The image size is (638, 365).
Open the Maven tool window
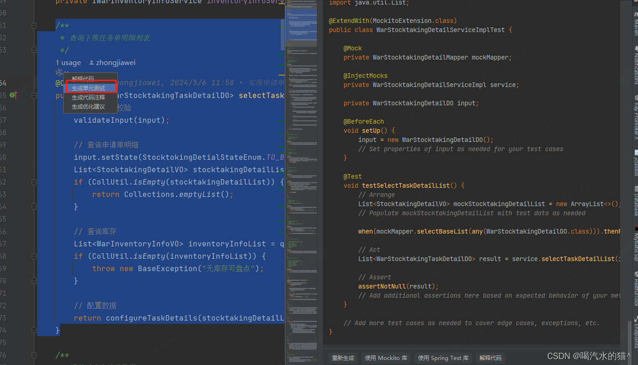pos(636,24)
